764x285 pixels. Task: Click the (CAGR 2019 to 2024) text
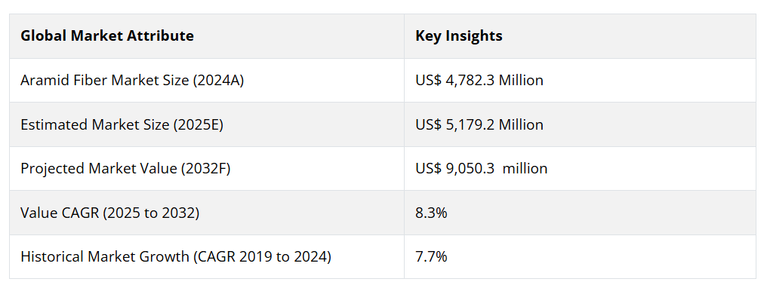[262, 256]
